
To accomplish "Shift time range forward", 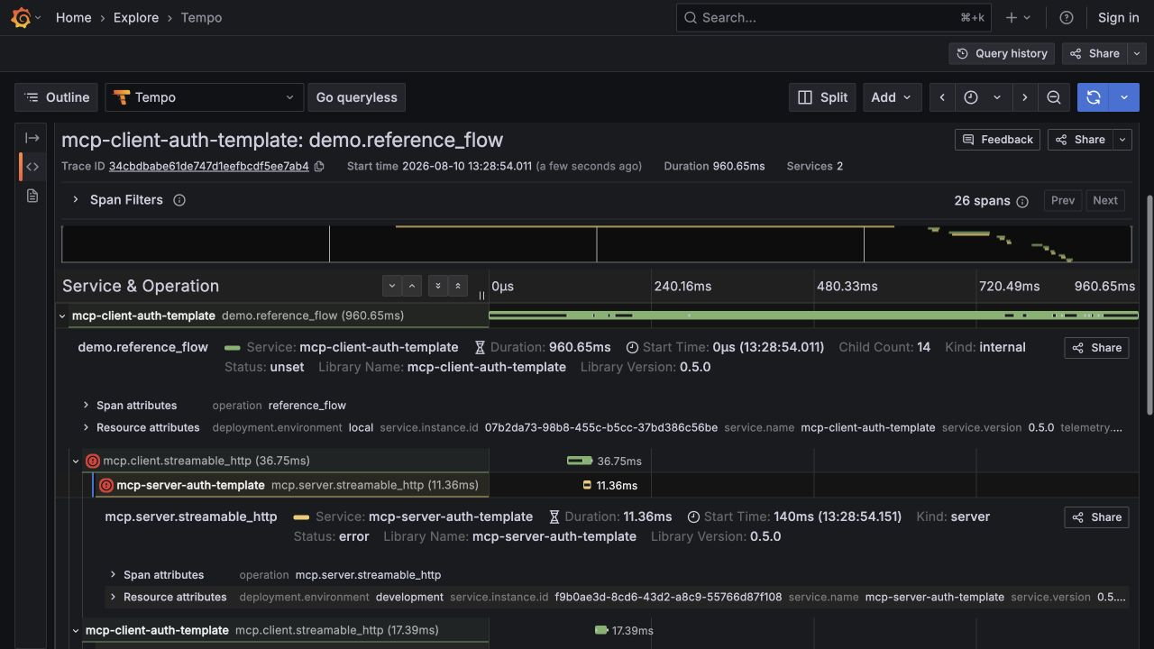I will click(1024, 97).
